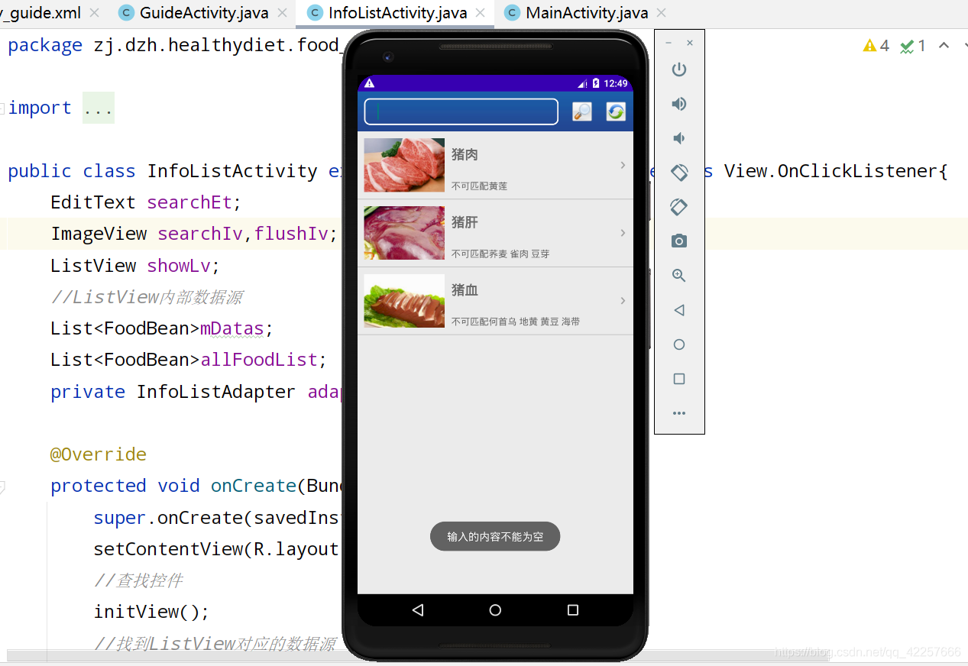Expand the folded import statement
This screenshot has height=666, width=968.
(99, 108)
